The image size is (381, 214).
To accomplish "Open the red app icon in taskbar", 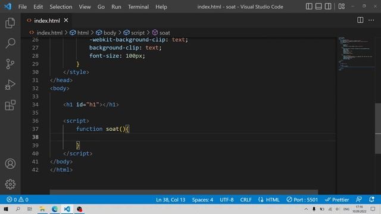I will point(79,209).
